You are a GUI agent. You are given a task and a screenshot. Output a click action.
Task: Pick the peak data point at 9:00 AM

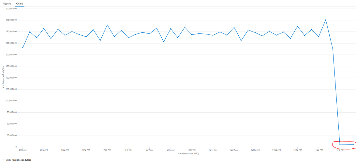point(107,25)
